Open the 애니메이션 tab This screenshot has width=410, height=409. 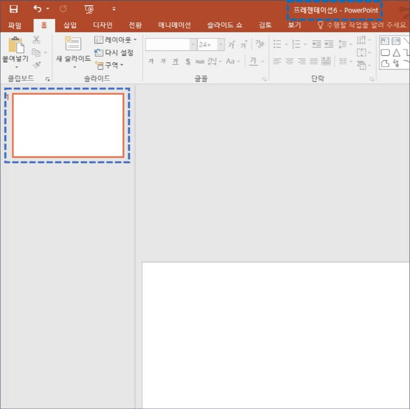point(174,25)
